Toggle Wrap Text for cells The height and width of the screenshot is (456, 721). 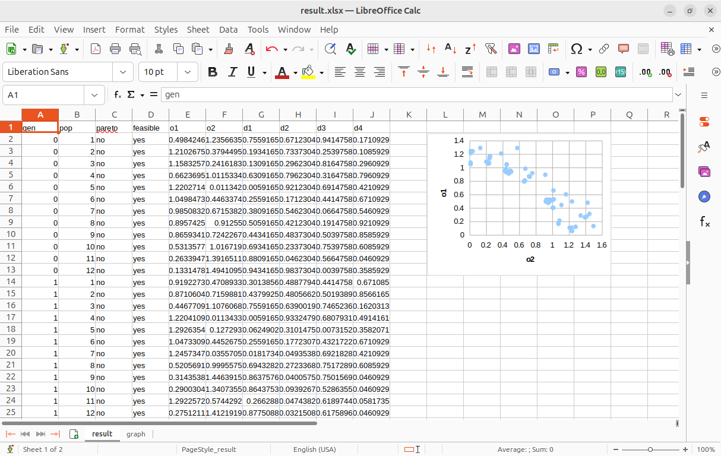point(467,72)
